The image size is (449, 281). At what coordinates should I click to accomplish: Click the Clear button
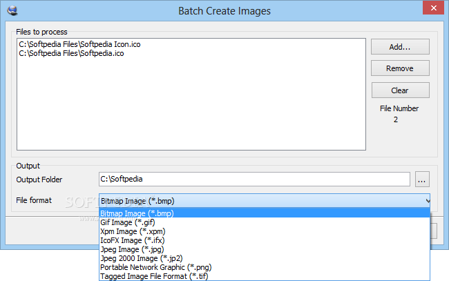click(400, 90)
